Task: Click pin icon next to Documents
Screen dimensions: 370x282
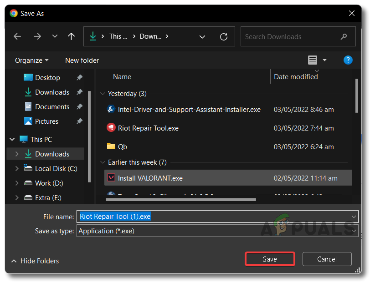Action: click(x=80, y=107)
